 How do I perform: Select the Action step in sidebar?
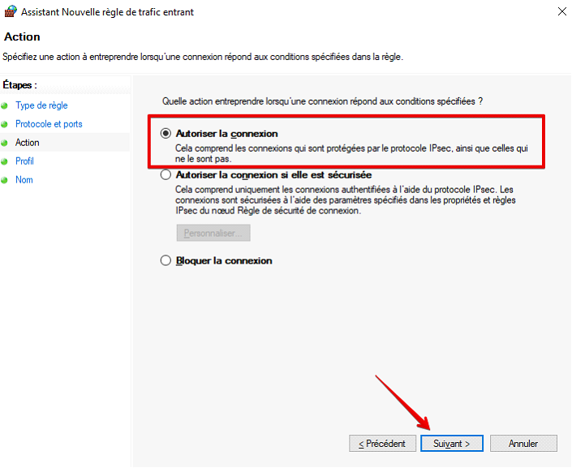[x=28, y=143]
